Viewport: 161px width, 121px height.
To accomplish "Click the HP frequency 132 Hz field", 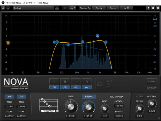I will pos(9,107).
